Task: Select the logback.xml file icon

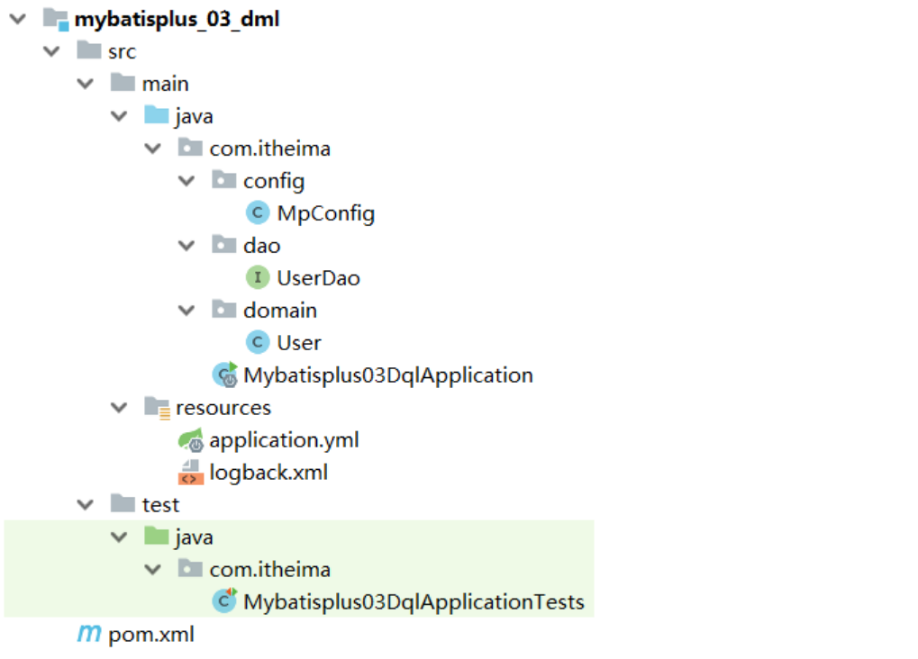Action: click(191, 472)
